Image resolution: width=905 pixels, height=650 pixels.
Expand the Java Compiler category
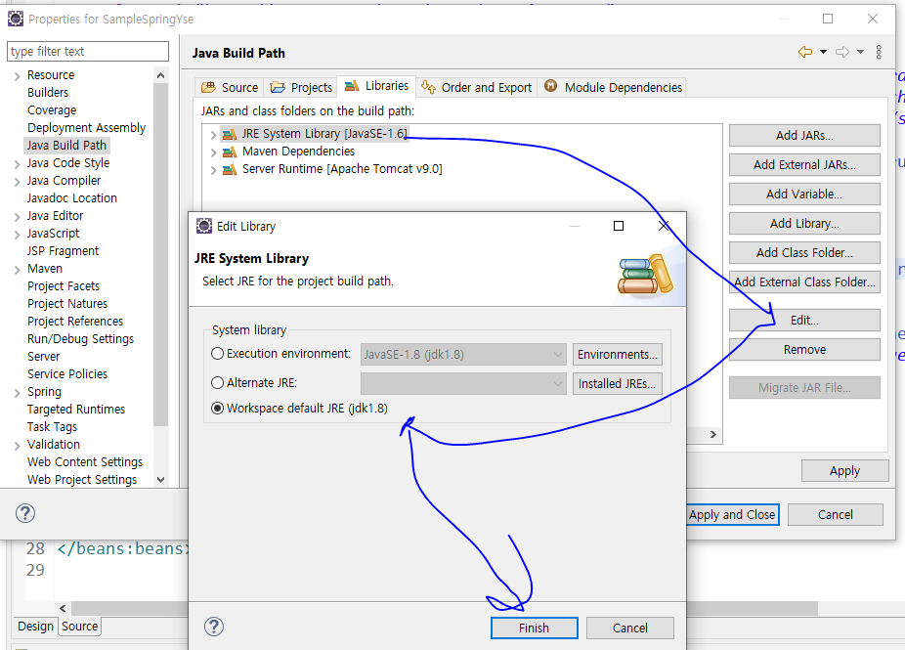coord(17,181)
